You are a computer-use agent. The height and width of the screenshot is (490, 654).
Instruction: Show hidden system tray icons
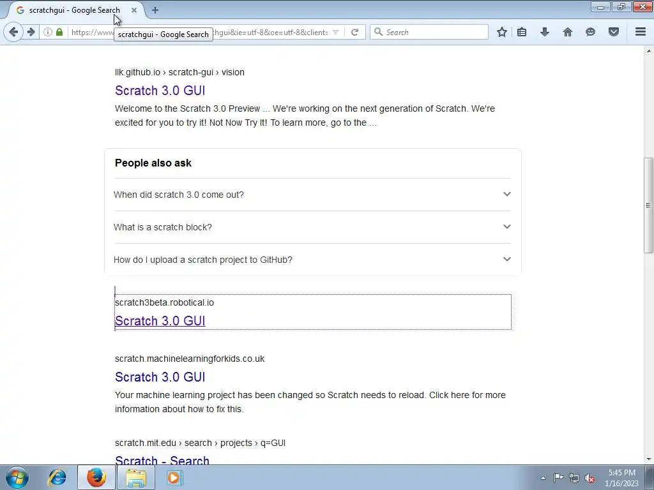(543, 478)
